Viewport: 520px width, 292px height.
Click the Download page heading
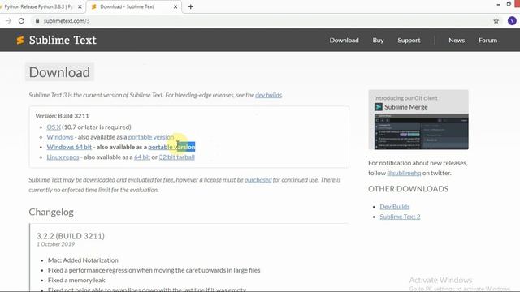pos(59,72)
